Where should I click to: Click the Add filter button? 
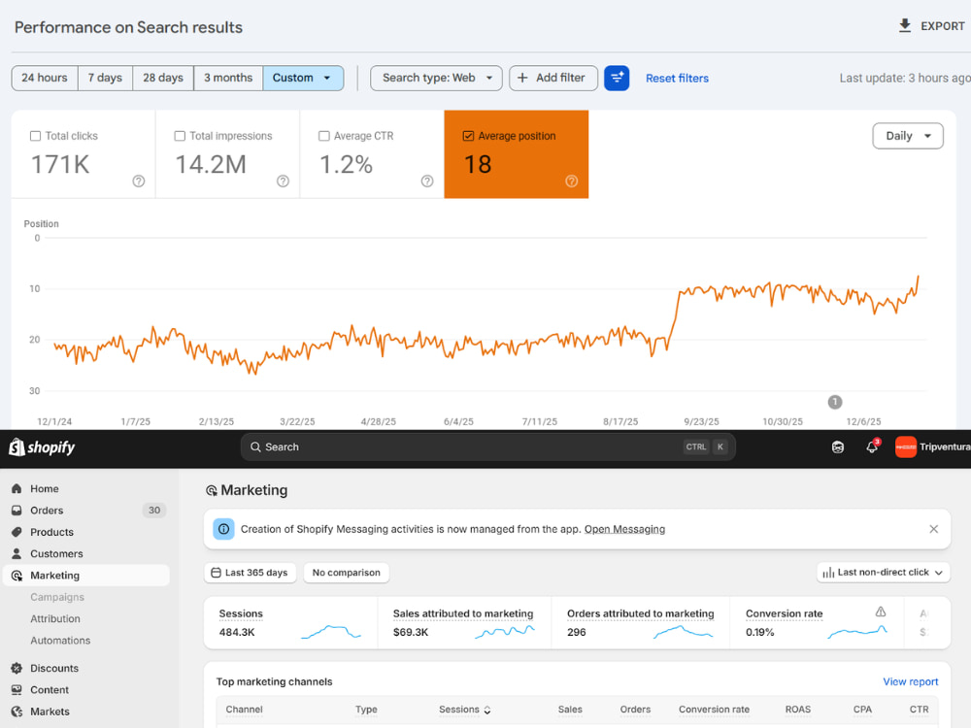(553, 78)
